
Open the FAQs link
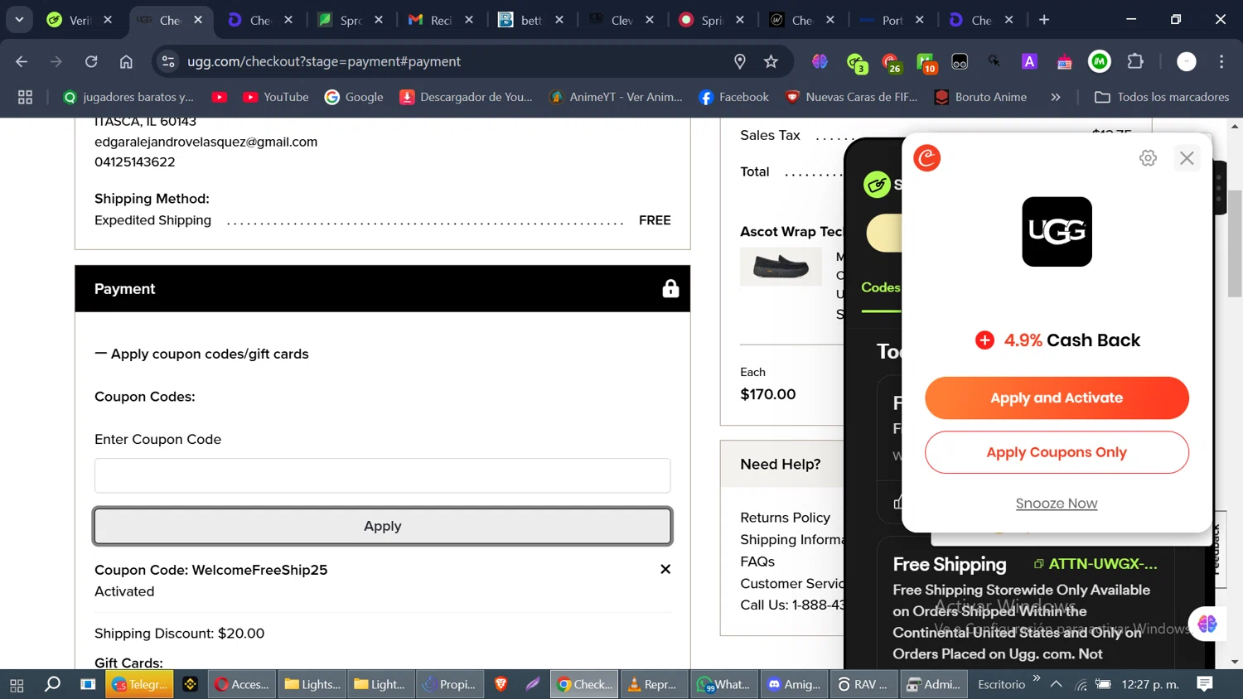point(757,562)
